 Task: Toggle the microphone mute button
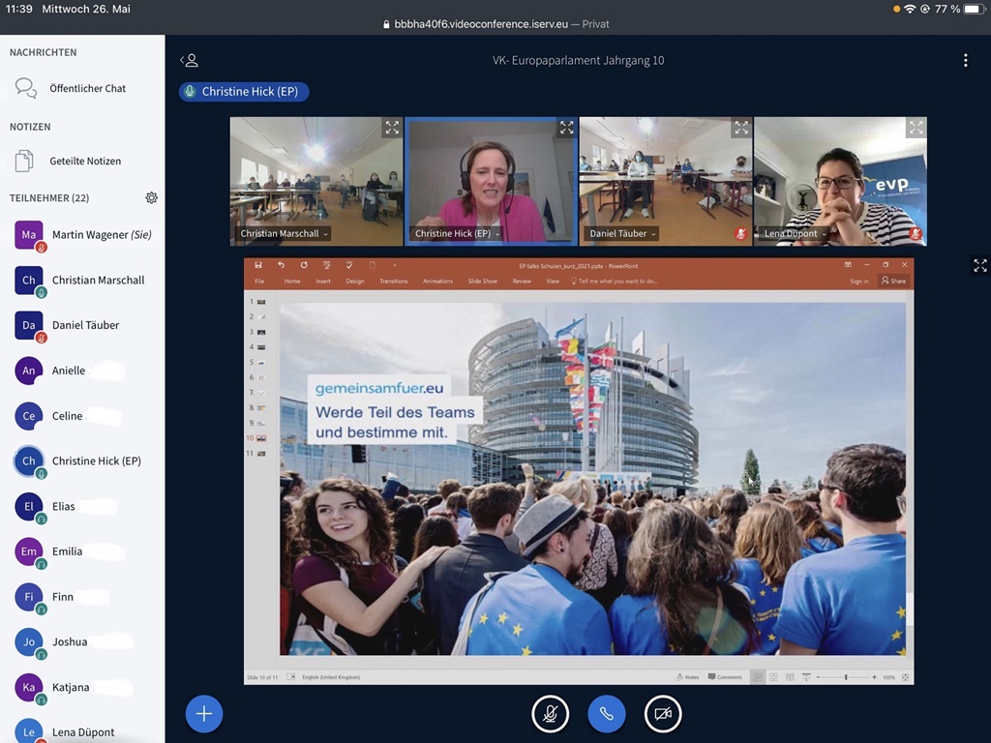tap(550, 714)
